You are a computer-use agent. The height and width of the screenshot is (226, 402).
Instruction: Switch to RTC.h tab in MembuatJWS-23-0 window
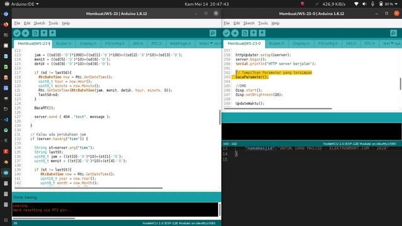[x=369, y=43]
